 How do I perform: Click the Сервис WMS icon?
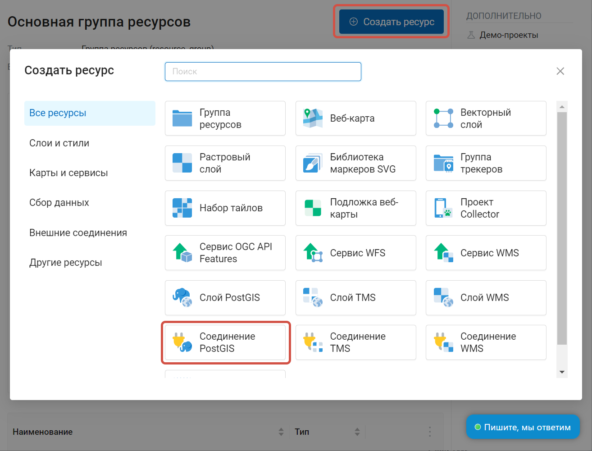point(443,252)
